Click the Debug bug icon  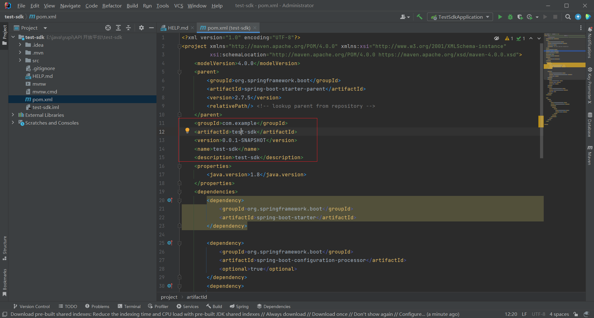(510, 17)
